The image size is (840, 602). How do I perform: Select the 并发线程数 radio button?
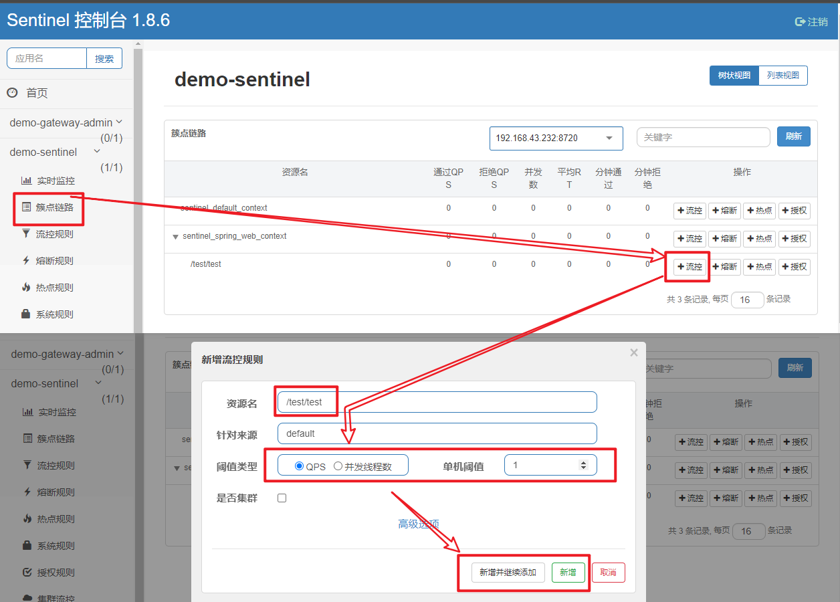[x=338, y=466]
